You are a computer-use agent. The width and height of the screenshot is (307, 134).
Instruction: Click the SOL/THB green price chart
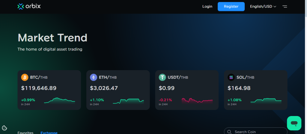point(266,100)
